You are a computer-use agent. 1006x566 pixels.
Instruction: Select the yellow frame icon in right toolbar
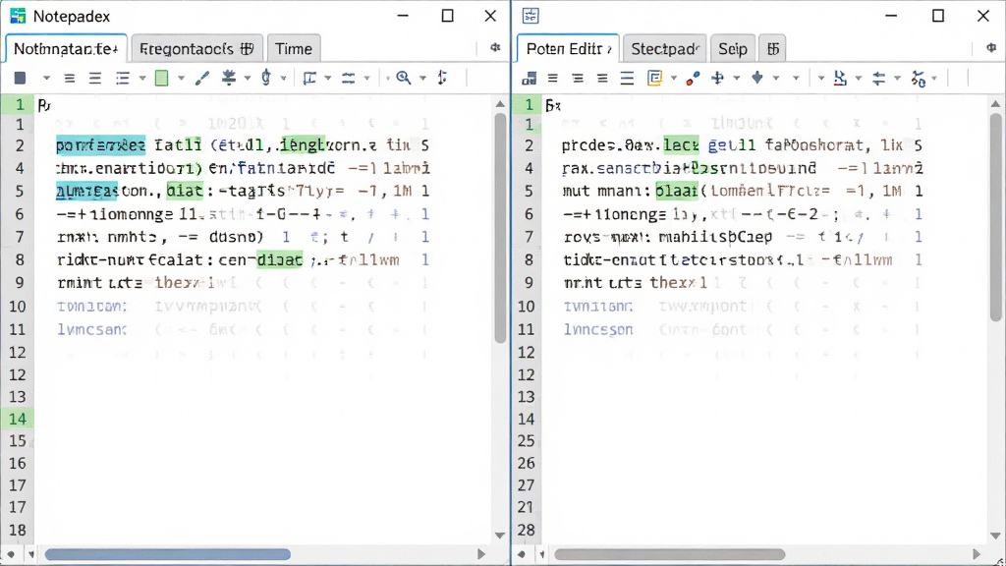pyautogui.click(x=654, y=79)
